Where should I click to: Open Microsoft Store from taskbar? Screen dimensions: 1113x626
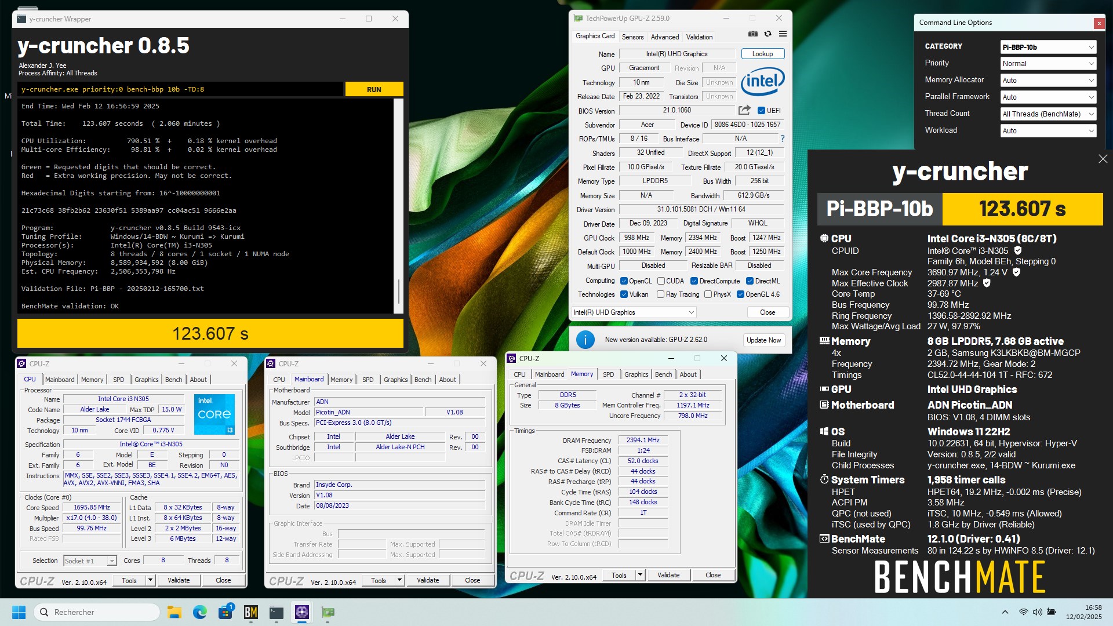pos(225,612)
